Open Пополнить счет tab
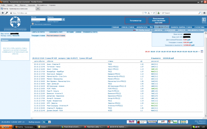Screen dimensions: 207x129 pyautogui.click(x=56, y=32)
